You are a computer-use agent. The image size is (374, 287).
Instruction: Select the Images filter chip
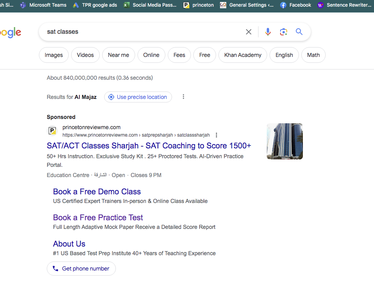[x=54, y=55]
